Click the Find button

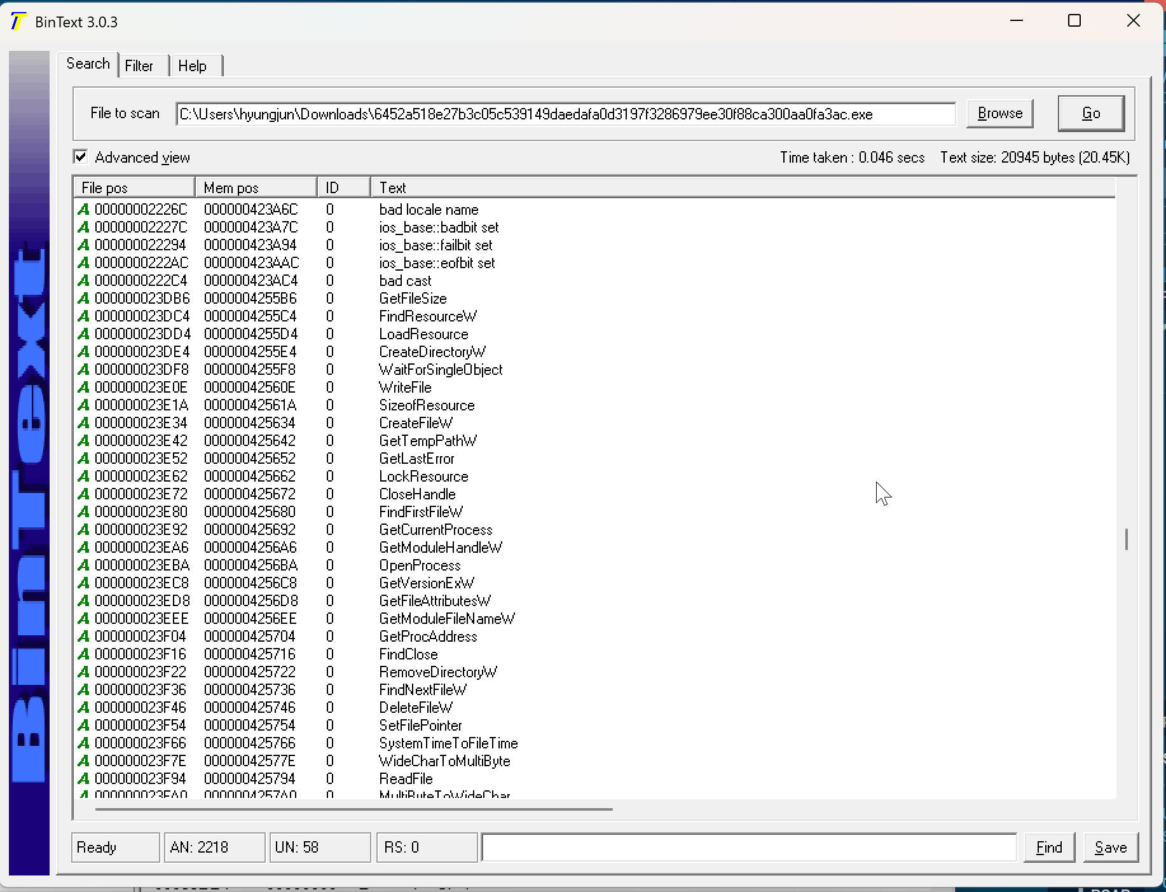point(1049,848)
